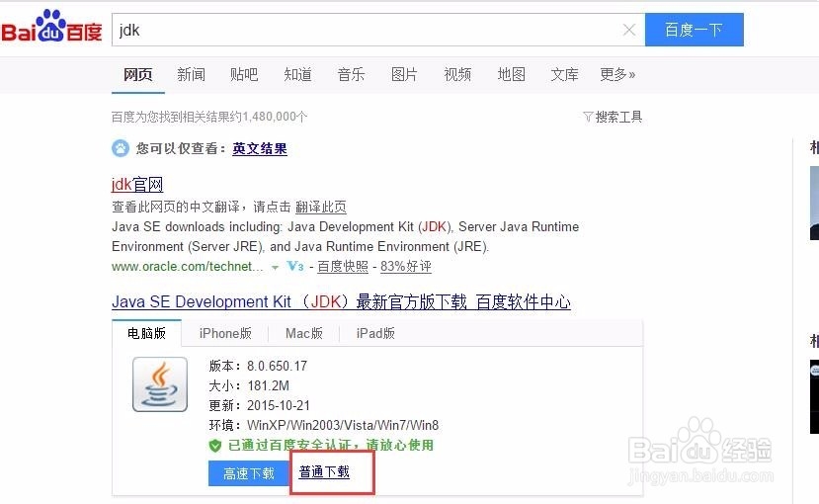
Task: Switch to the iPad版 tab
Action: point(375,333)
